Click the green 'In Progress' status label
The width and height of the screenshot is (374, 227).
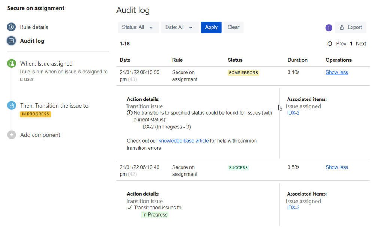coord(155,215)
